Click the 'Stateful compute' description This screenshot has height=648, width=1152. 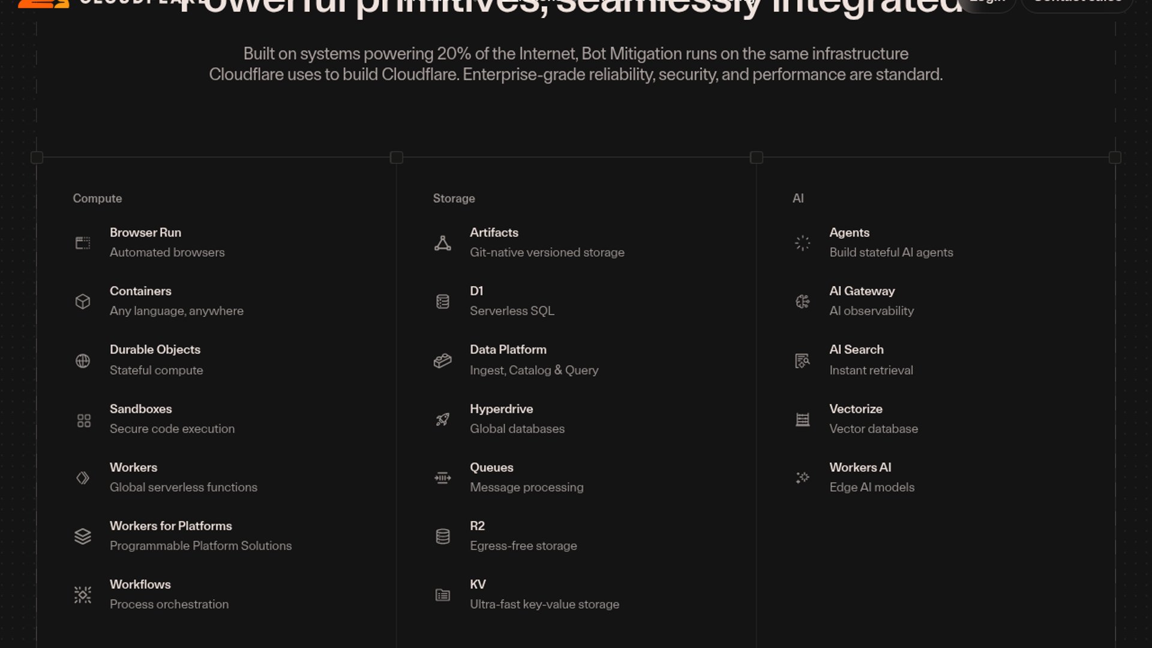pos(156,370)
